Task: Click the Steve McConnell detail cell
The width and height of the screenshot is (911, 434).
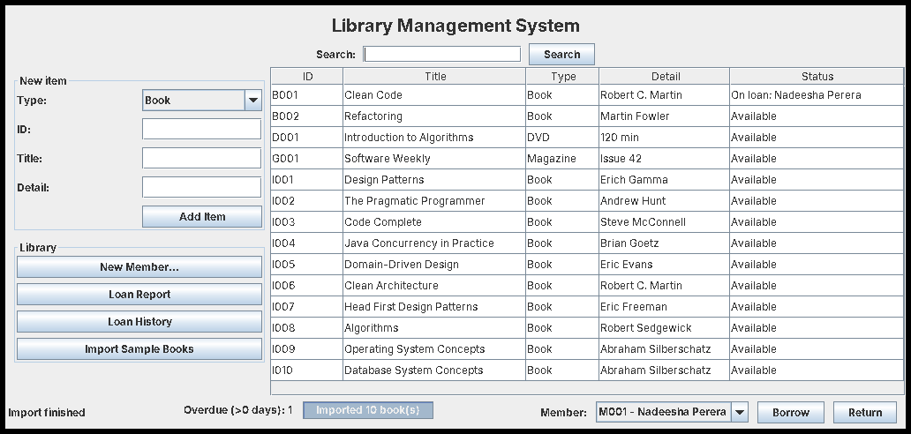Action: pos(665,221)
